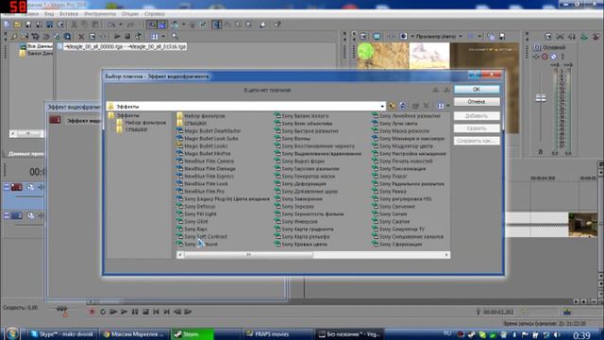Click the Stop button in transport bar

(x=145, y=312)
